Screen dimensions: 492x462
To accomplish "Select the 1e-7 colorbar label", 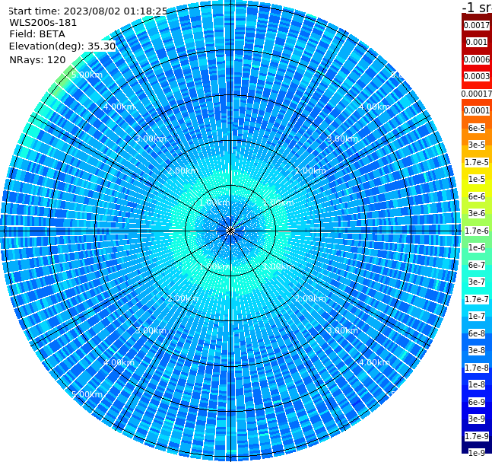I will (477, 316).
